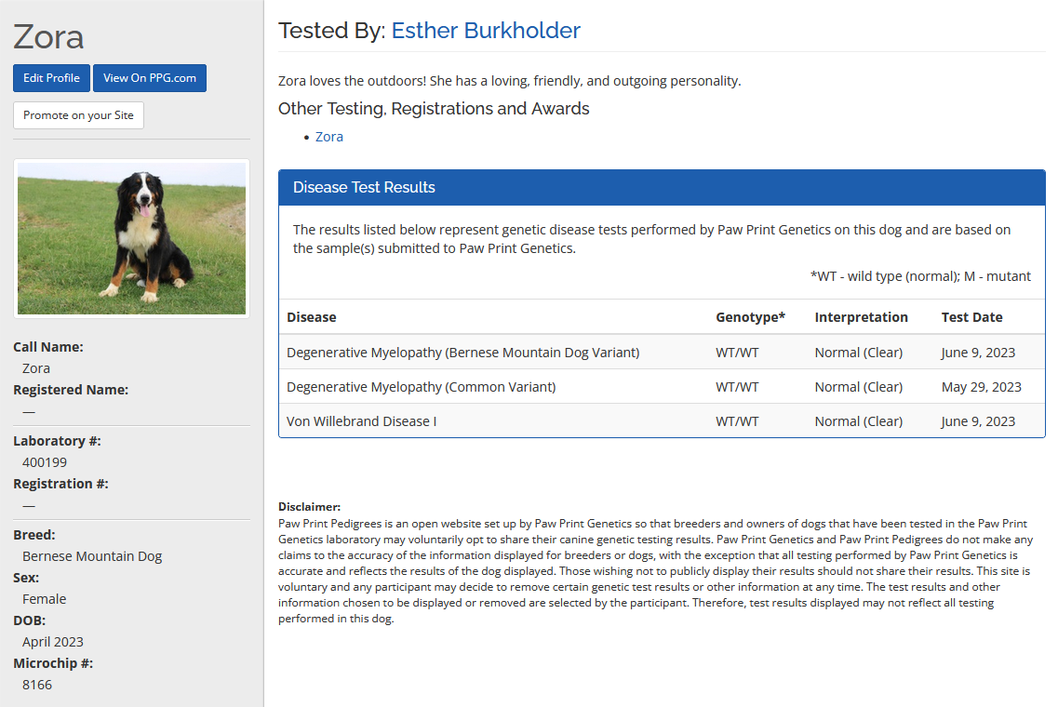Click laboratory number 400199 in sidebar
The width and height of the screenshot is (1058, 707).
(45, 462)
